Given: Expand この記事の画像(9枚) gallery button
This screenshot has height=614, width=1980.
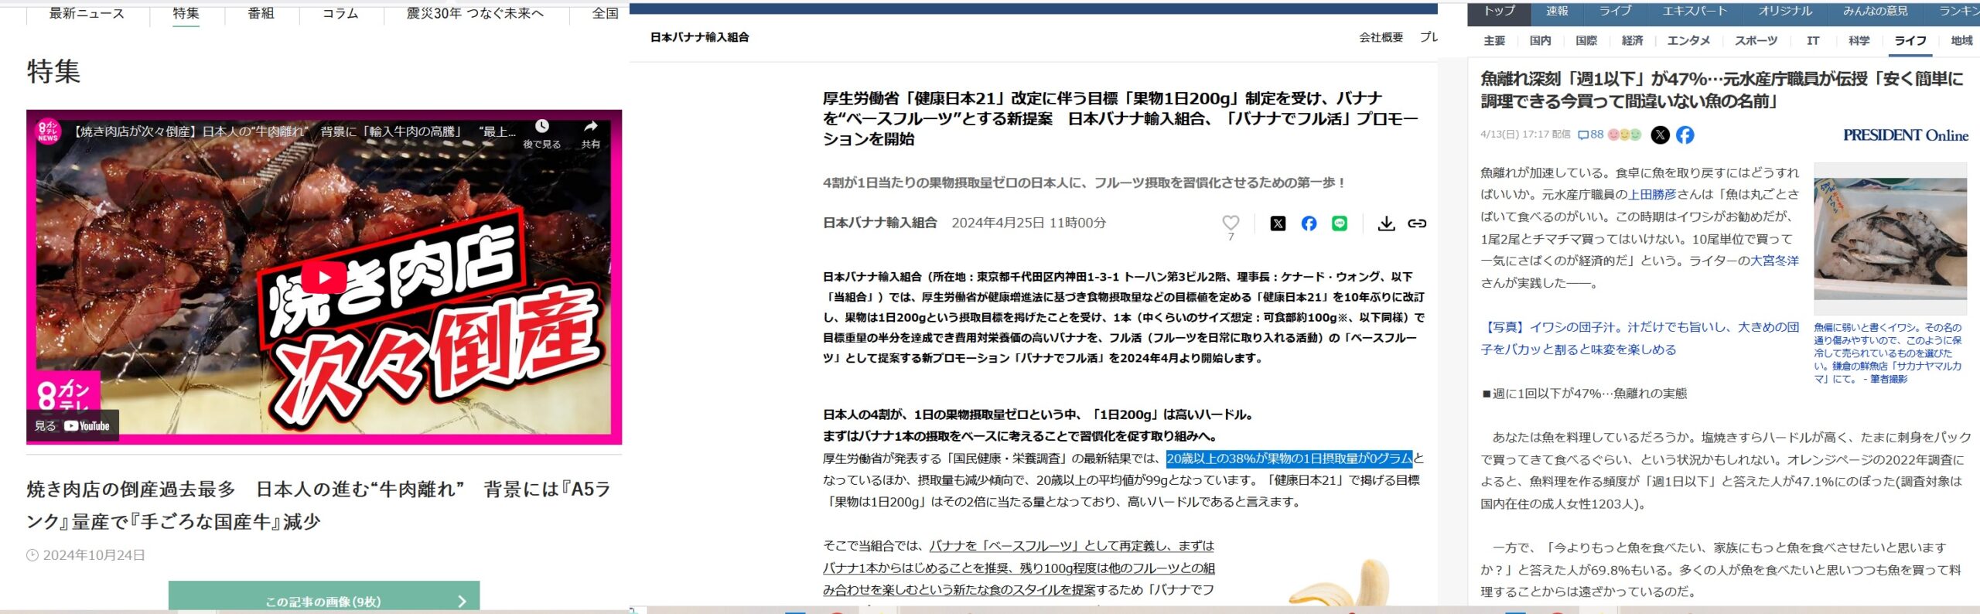Looking at the screenshot, I should [323, 600].
